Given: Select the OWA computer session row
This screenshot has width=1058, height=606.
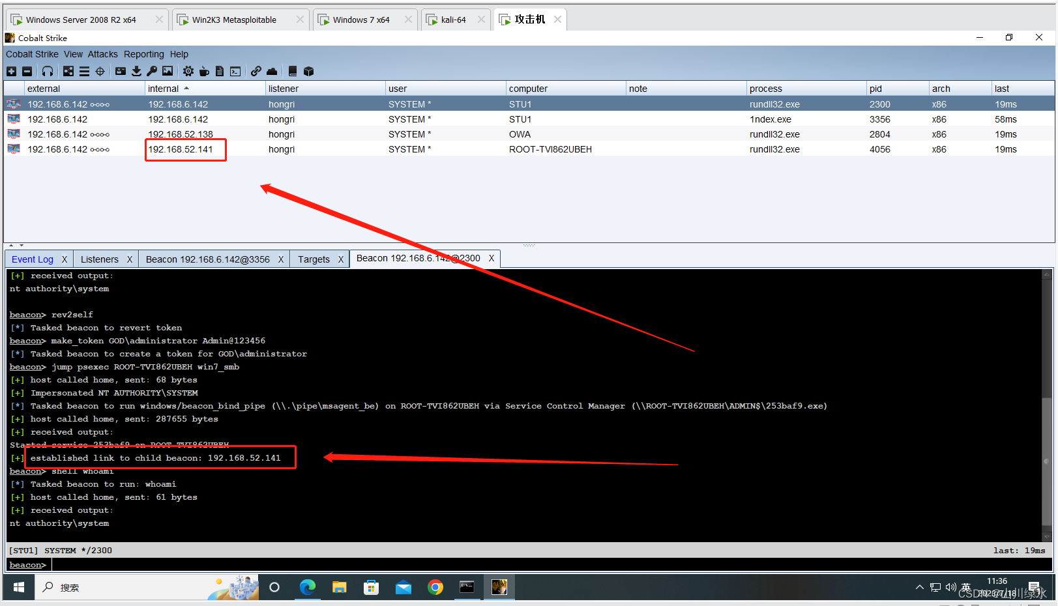Looking at the screenshot, I should (x=529, y=134).
